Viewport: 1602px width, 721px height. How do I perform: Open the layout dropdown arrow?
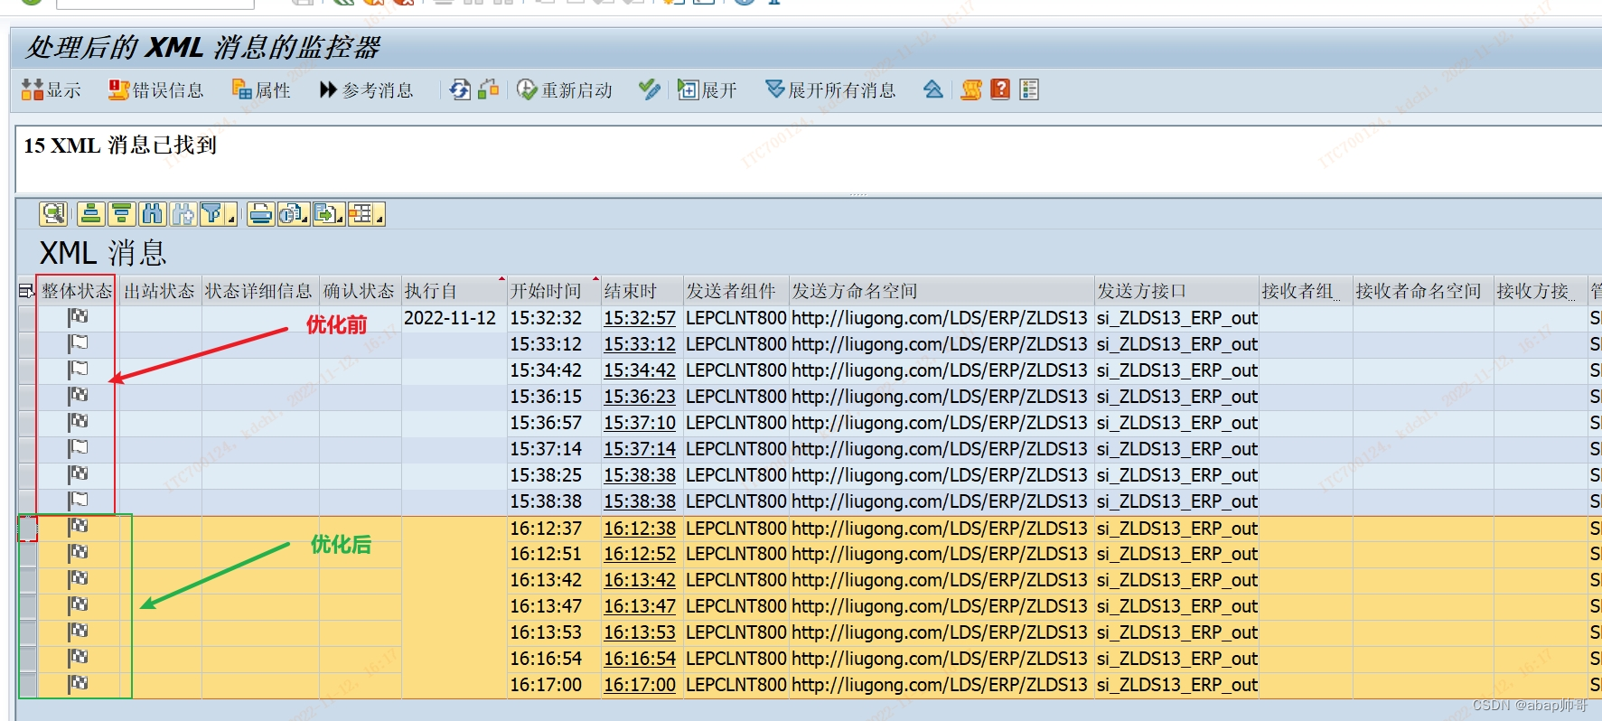(x=379, y=217)
